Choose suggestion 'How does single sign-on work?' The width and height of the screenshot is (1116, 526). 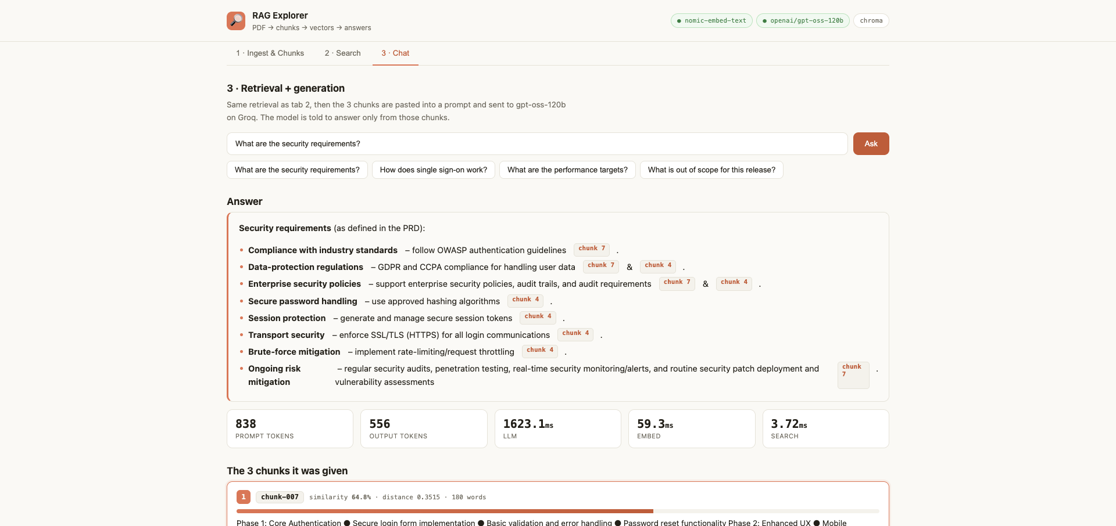434,170
